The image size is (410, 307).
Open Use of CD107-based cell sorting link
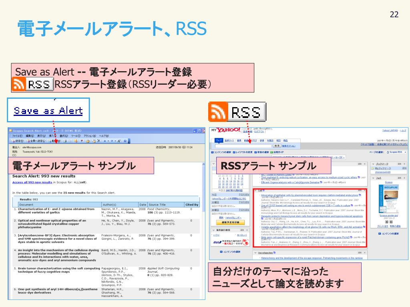click(x=305, y=206)
